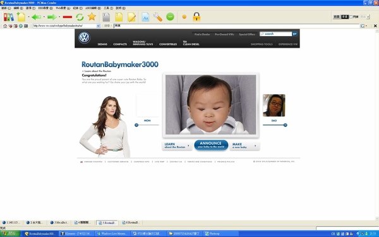
Task: Open the font settings Aa icon
Action: click(145, 17)
